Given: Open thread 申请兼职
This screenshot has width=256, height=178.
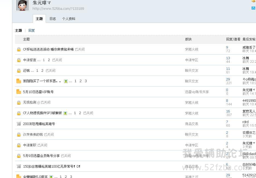Looking at the screenshot, I should (30, 145).
